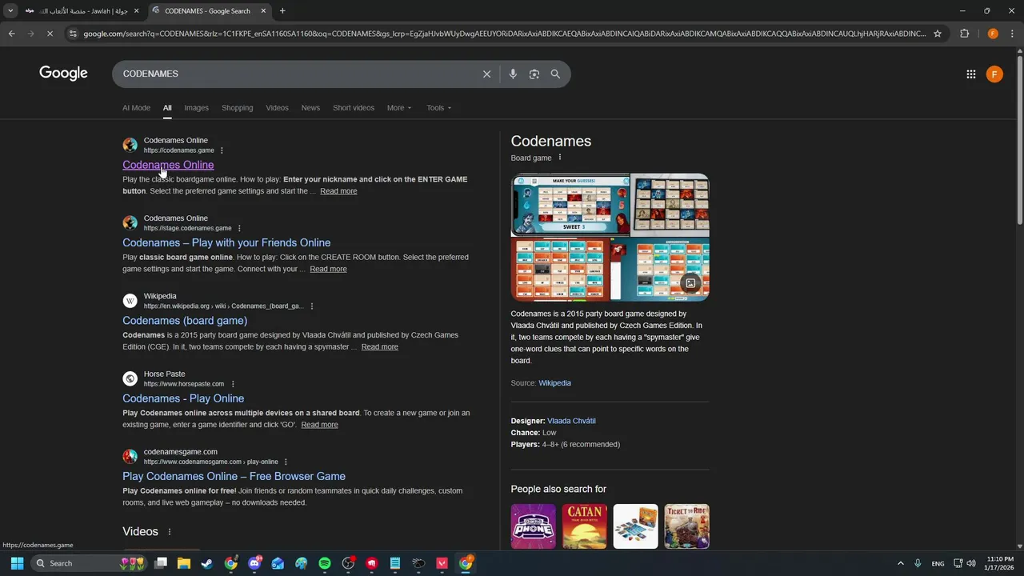Open Play Codenames Online – Free Browser Game
Image resolution: width=1024 pixels, height=576 pixels.
[x=234, y=476]
